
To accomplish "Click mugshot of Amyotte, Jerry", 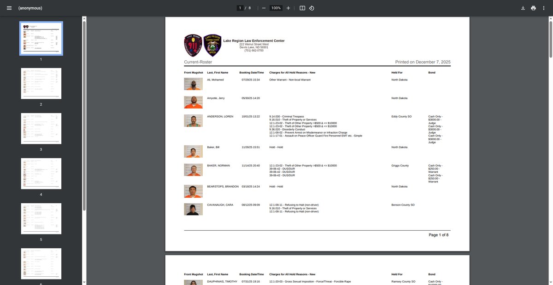I will [194, 102].
